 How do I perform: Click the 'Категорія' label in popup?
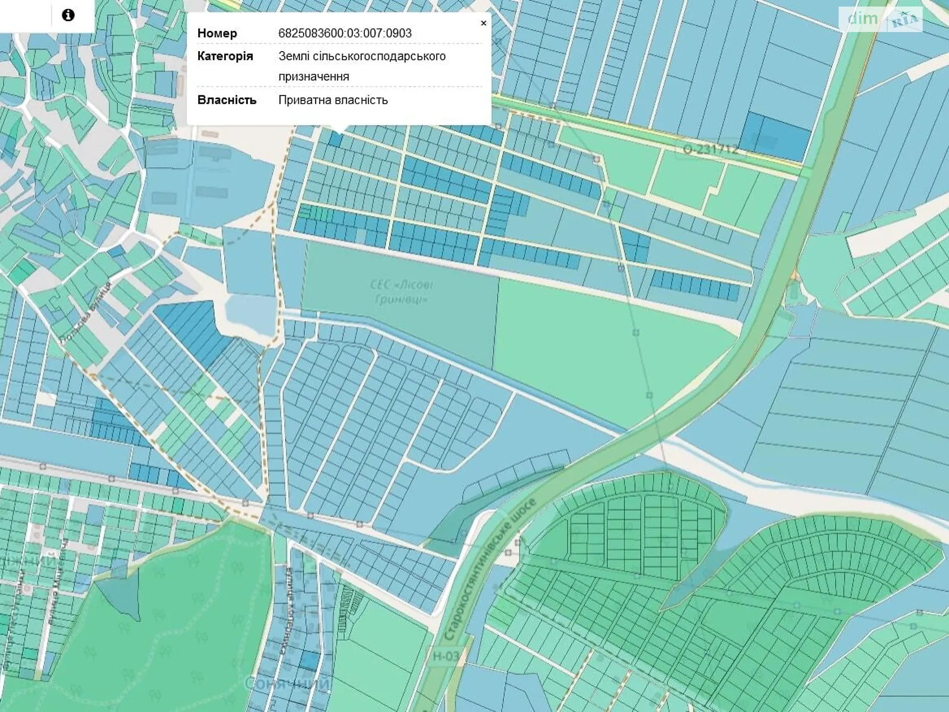tap(225, 56)
